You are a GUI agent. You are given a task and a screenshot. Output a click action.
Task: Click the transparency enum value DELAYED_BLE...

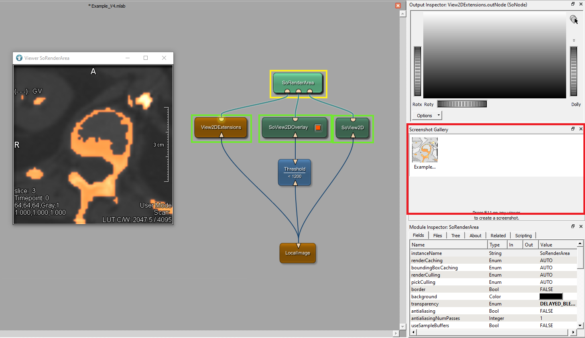click(557, 304)
